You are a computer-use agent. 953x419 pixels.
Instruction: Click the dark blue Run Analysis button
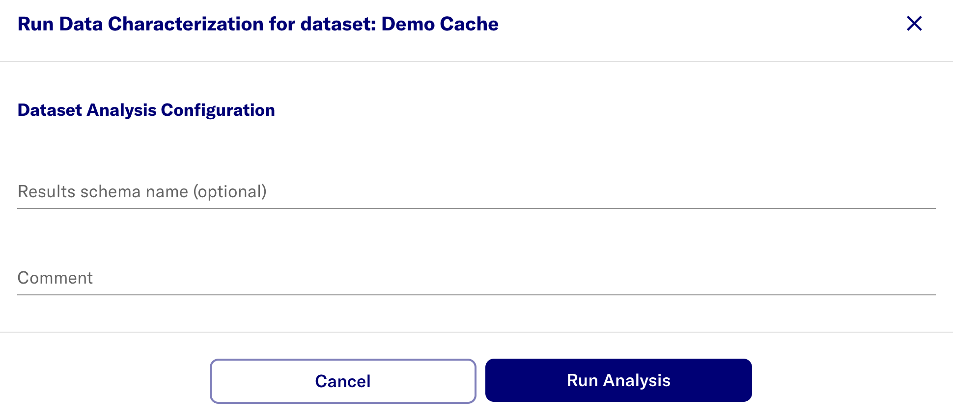[x=618, y=381]
